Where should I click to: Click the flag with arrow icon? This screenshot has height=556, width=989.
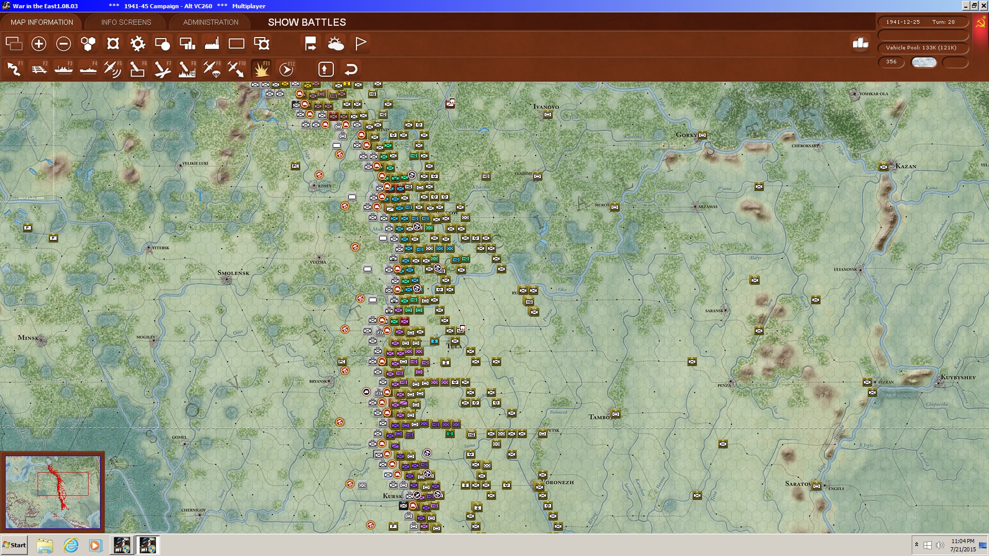[311, 44]
